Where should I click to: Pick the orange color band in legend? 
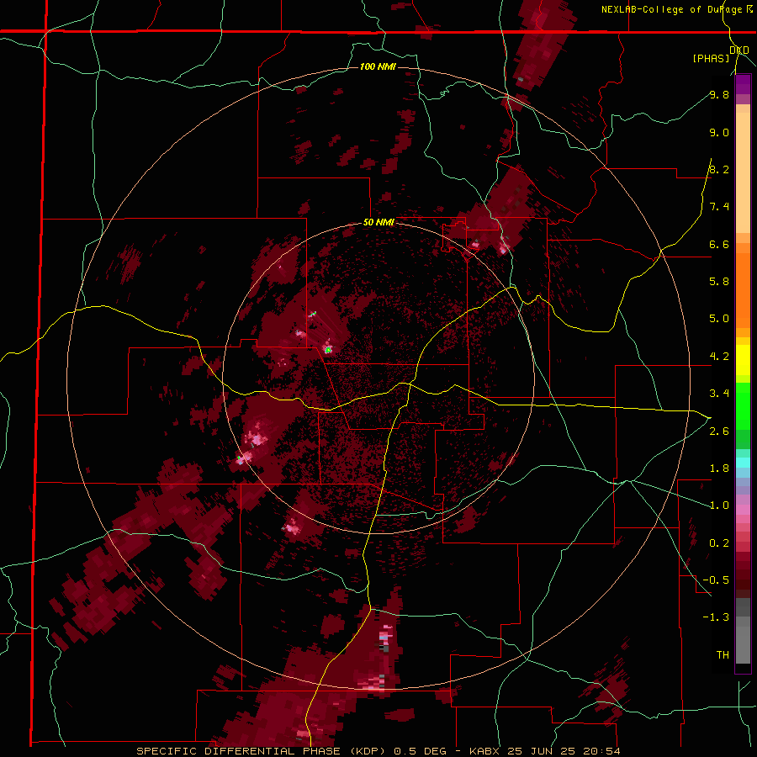click(x=743, y=291)
